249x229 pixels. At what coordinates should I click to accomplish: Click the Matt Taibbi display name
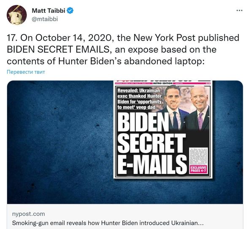(49, 11)
